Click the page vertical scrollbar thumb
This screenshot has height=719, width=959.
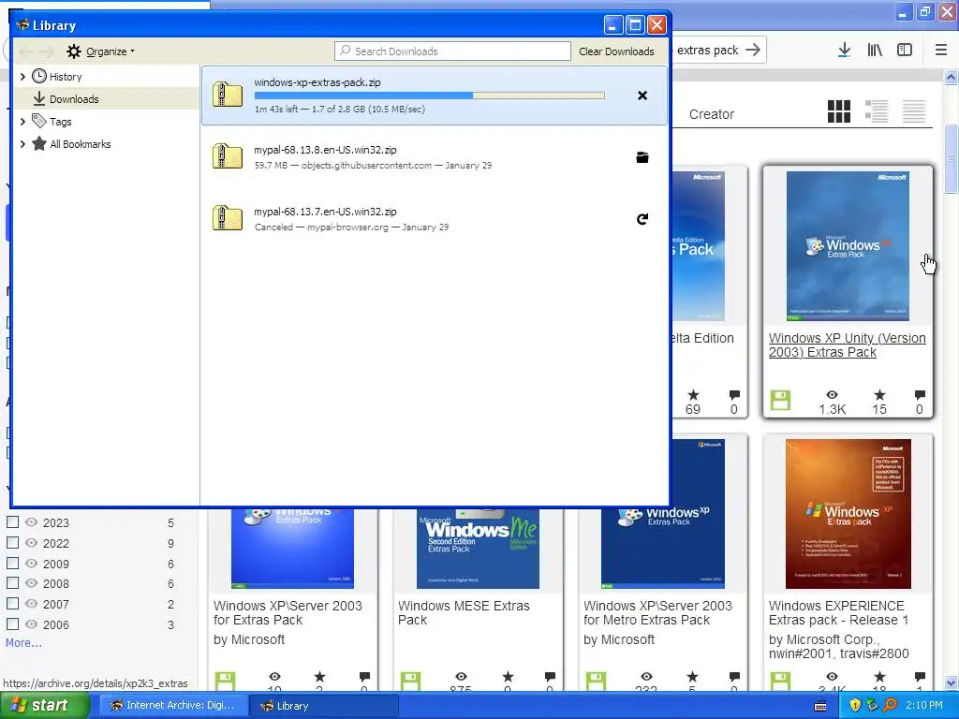(951, 159)
